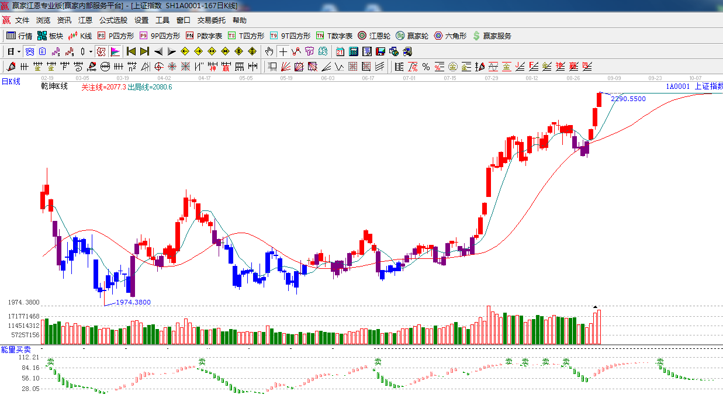
Task: Toggle the 乾坤 K-line display button
Action: tap(101, 51)
